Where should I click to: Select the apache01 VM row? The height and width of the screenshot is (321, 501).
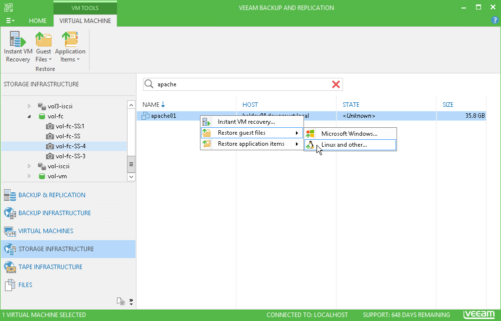[311, 116]
